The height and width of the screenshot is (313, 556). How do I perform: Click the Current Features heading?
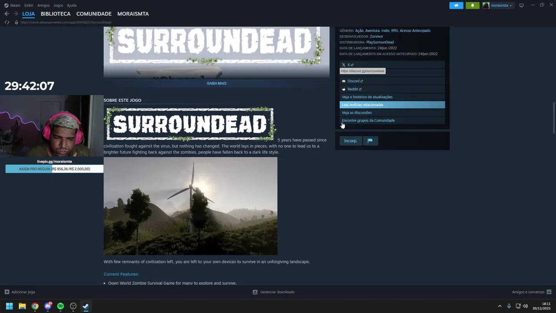point(121,274)
